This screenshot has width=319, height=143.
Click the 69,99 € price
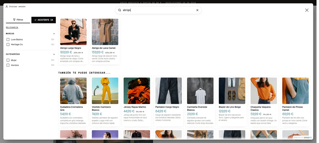[x=288, y=114]
